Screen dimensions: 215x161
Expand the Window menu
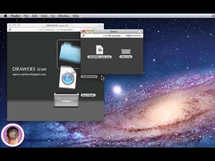(x=63, y=16)
